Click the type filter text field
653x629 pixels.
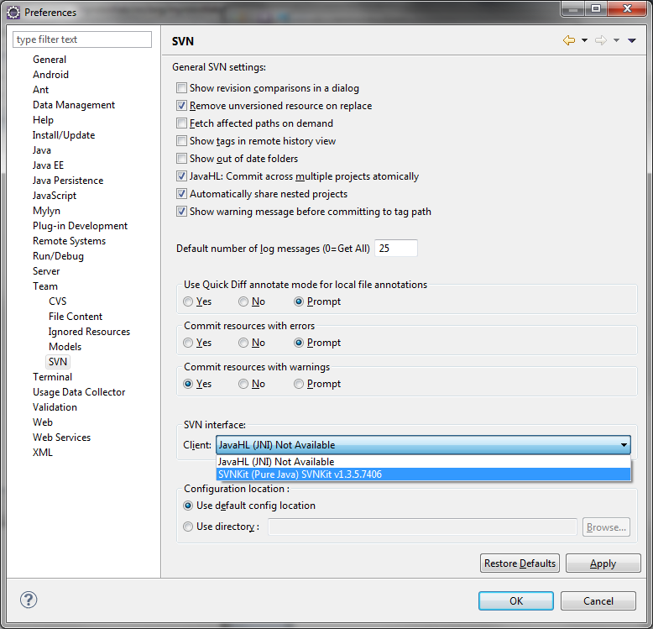tap(82, 39)
